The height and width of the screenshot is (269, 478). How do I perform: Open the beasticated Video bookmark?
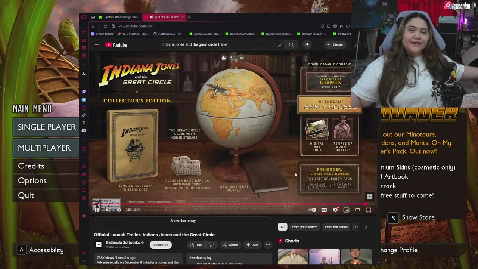point(240,34)
